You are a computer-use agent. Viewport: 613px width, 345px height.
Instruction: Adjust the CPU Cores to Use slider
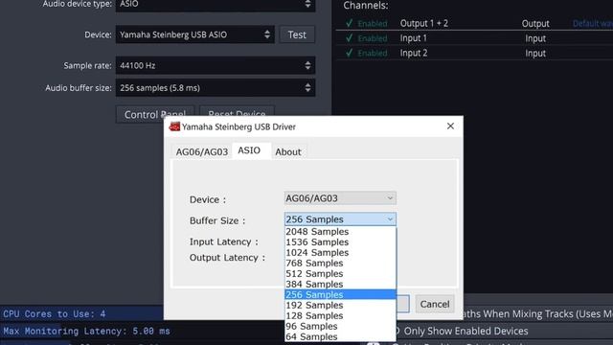[x=81, y=313]
